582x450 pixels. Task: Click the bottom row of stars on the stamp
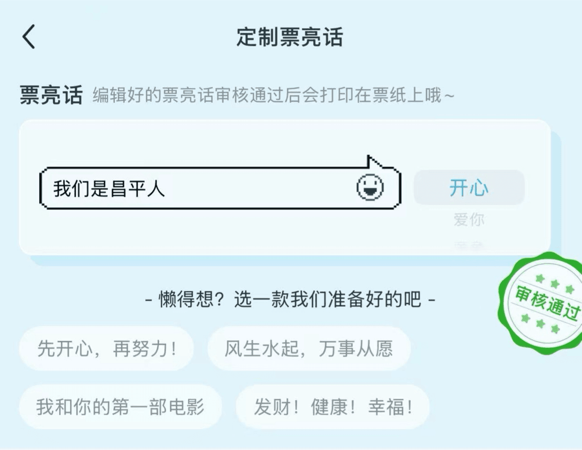(540, 324)
